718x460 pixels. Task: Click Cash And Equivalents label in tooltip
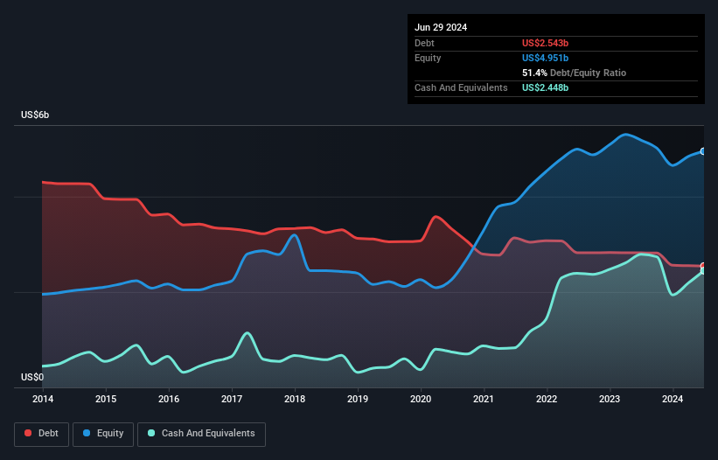[461, 87]
